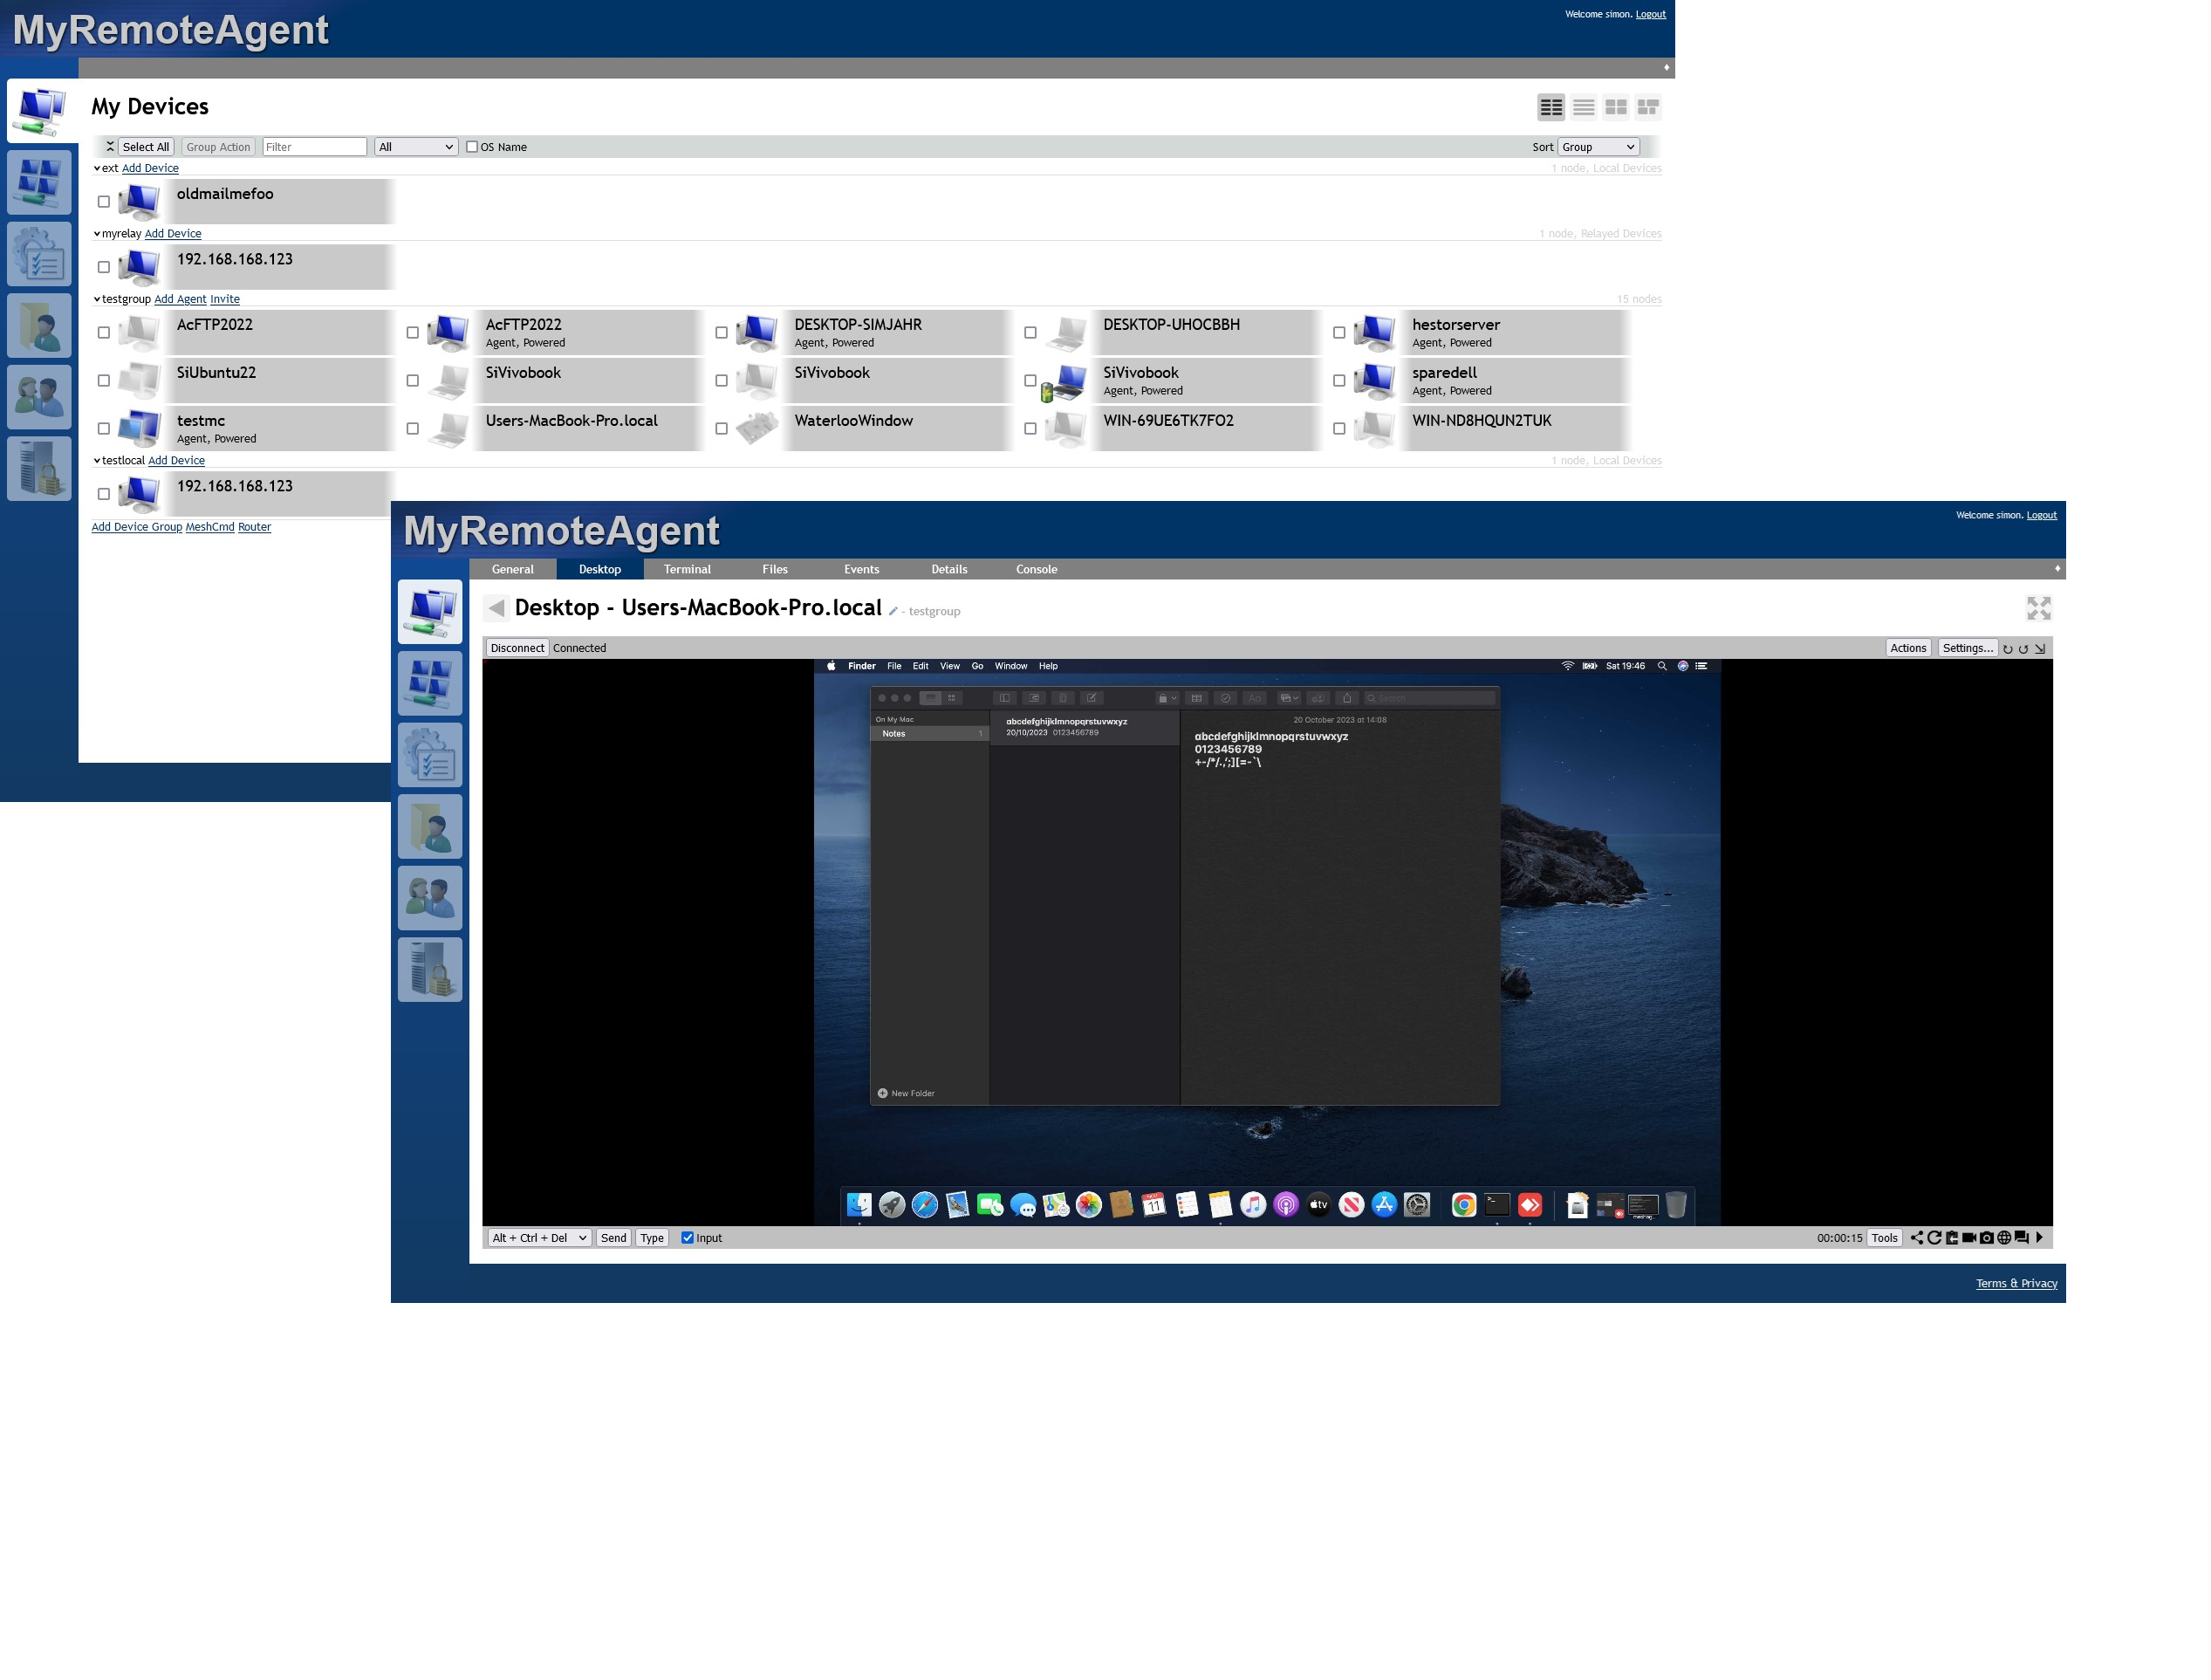Open the Terminal tab
2211x1680 pixels.
pos(688,570)
